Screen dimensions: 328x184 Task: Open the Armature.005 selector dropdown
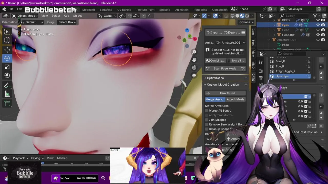pos(231,43)
